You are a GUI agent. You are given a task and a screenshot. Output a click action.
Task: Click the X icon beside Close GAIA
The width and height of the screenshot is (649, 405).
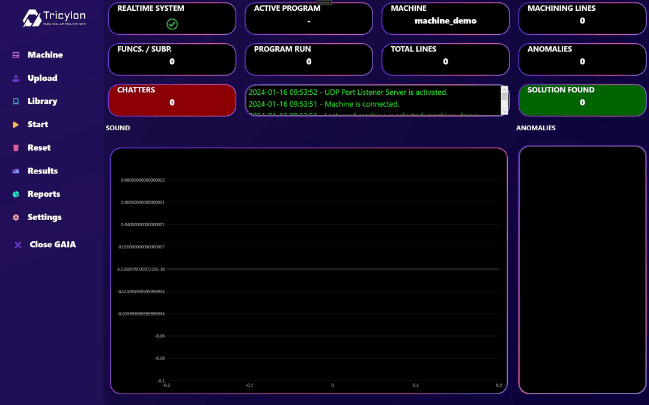(x=18, y=245)
